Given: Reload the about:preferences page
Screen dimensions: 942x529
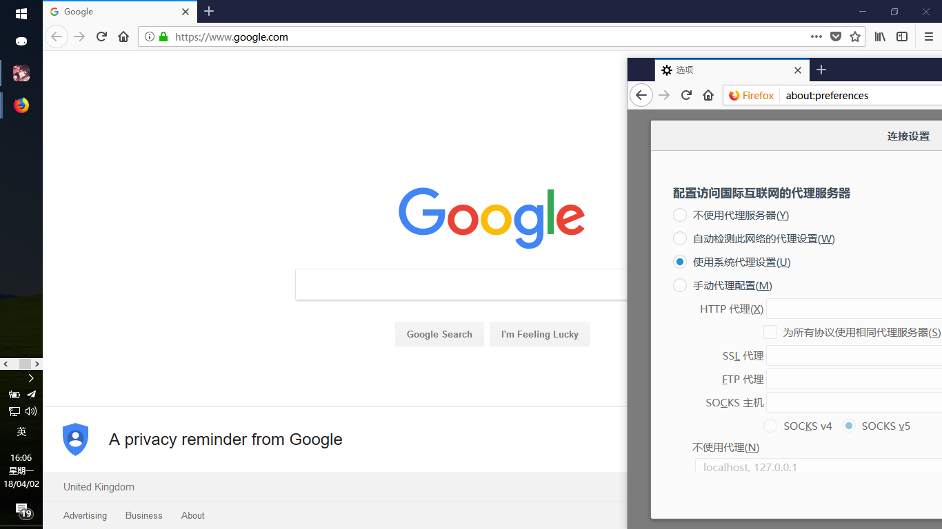Looking at the screenshot, I should click(686, 95).
